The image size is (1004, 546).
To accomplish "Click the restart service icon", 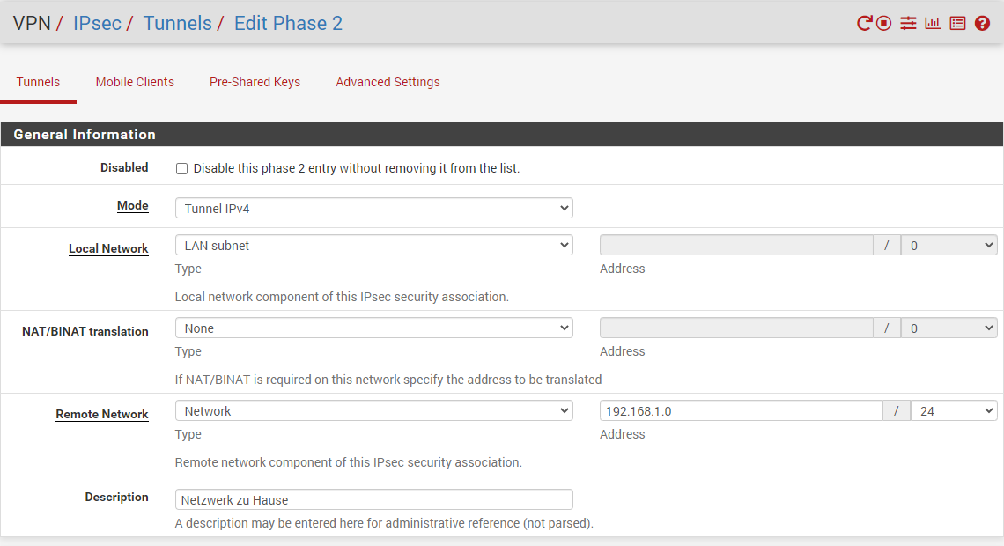I will point(864,24).
